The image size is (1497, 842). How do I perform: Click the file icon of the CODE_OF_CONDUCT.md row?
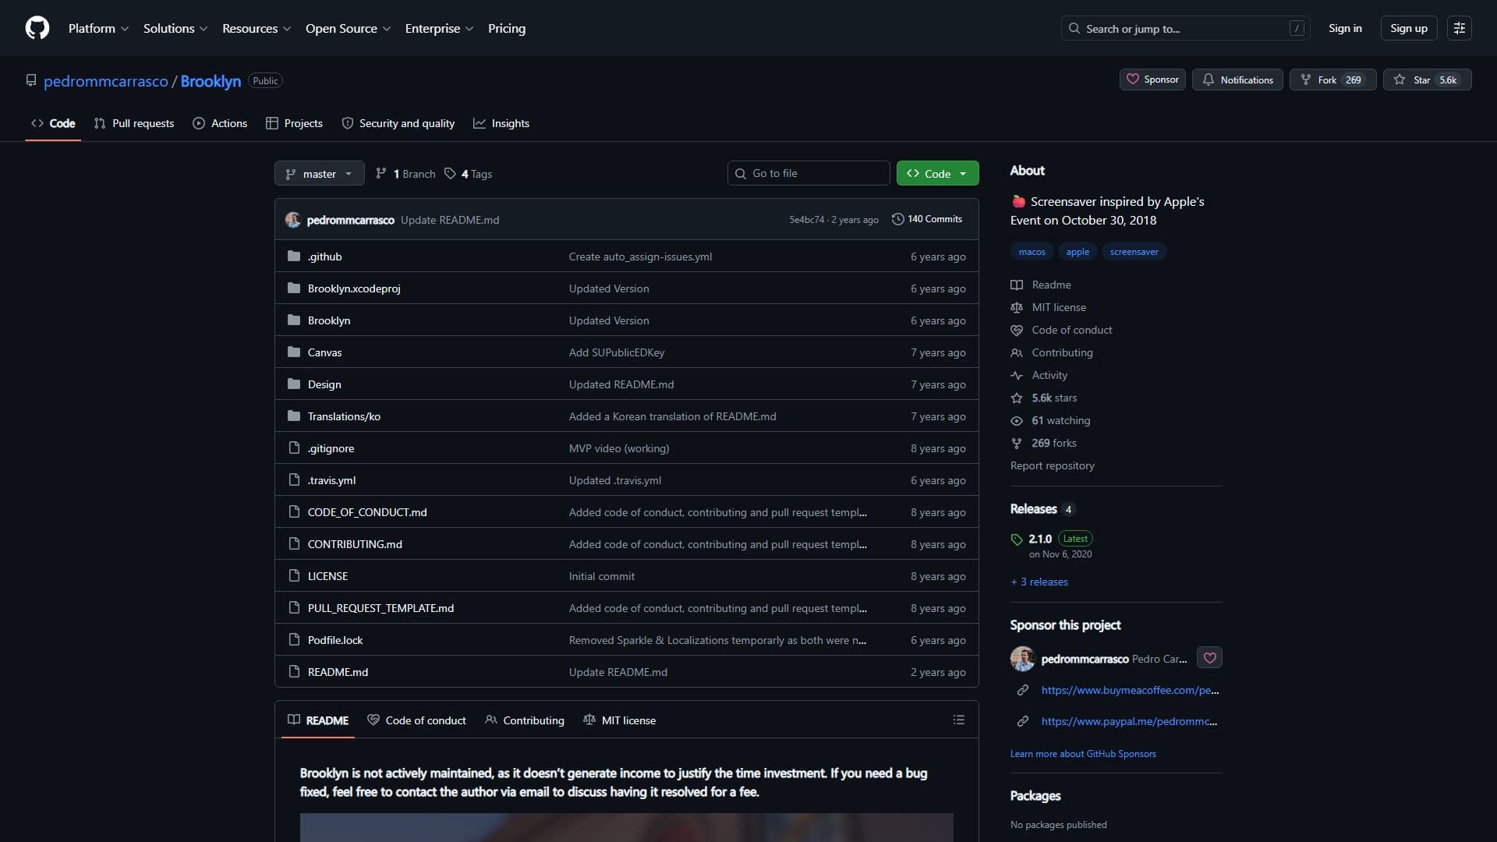pyautogui.click(x=294, y=512)
